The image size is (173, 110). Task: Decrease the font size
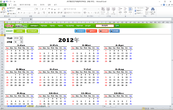(x=45, y=9)
